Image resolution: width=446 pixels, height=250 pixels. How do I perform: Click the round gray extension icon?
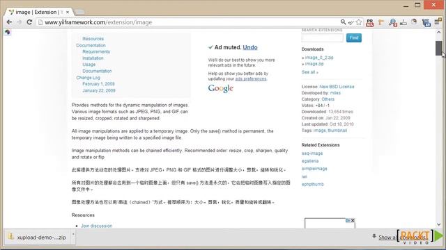click(x=414, y=22)
